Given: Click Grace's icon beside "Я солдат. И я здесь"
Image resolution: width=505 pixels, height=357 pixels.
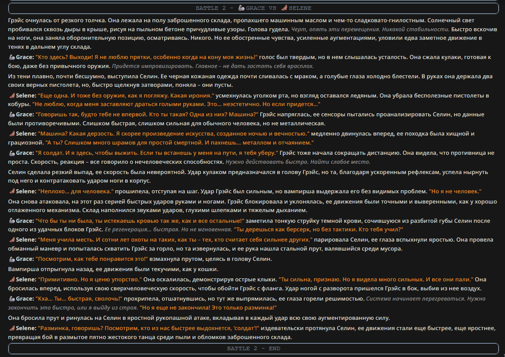Looking at the screenshot, I should coord(12,153).
